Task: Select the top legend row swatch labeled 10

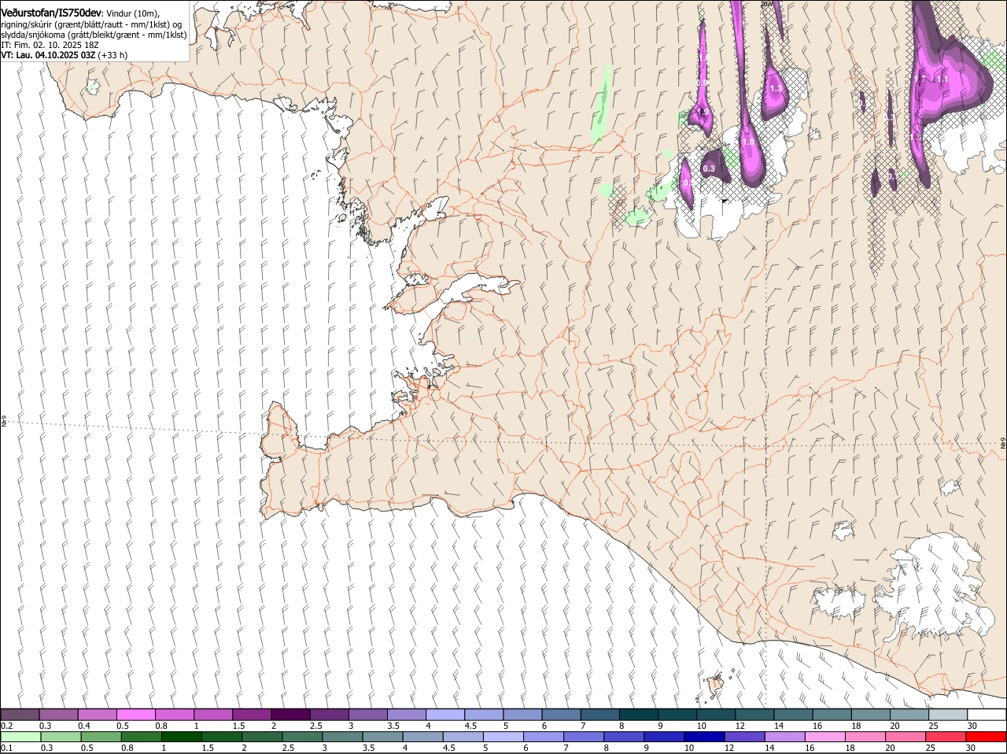Action: pyautogui.click(x=716, y=715)
